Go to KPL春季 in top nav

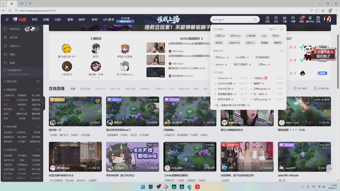click(x=109, y=20)
